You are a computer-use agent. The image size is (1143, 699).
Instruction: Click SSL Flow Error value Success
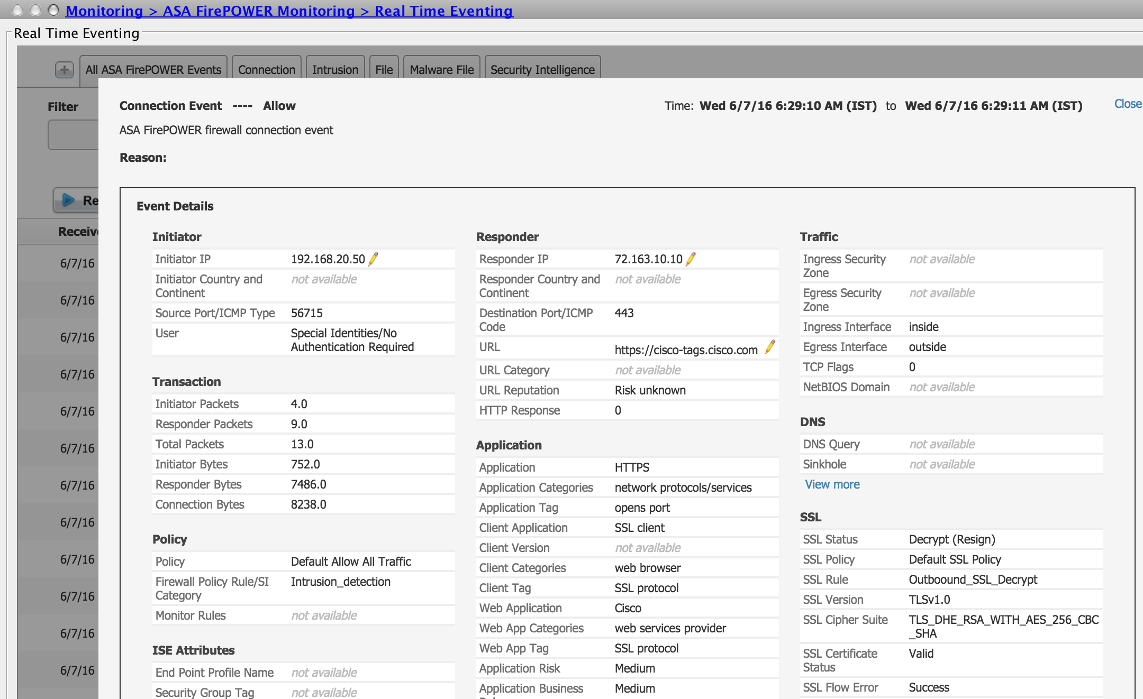[x=929, y=687]
